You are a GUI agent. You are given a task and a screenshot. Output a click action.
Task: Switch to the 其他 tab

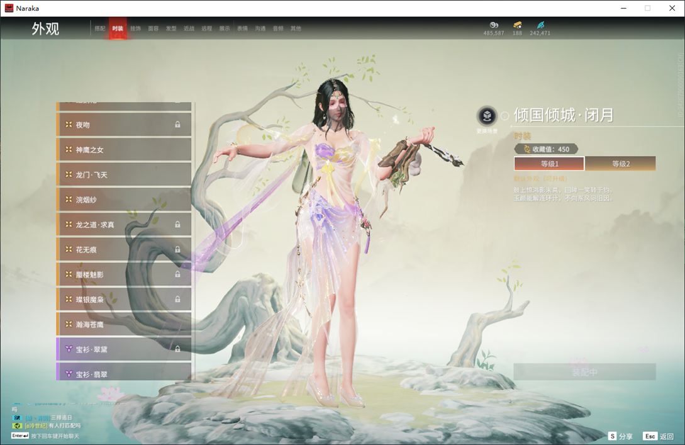296,28
